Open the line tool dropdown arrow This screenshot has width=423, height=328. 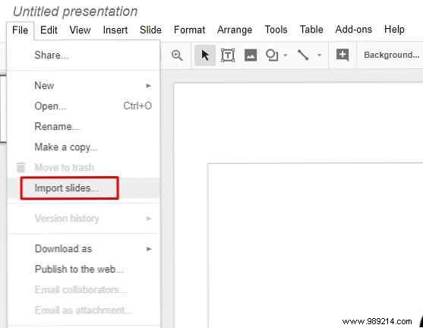click(x=320, y=55)
